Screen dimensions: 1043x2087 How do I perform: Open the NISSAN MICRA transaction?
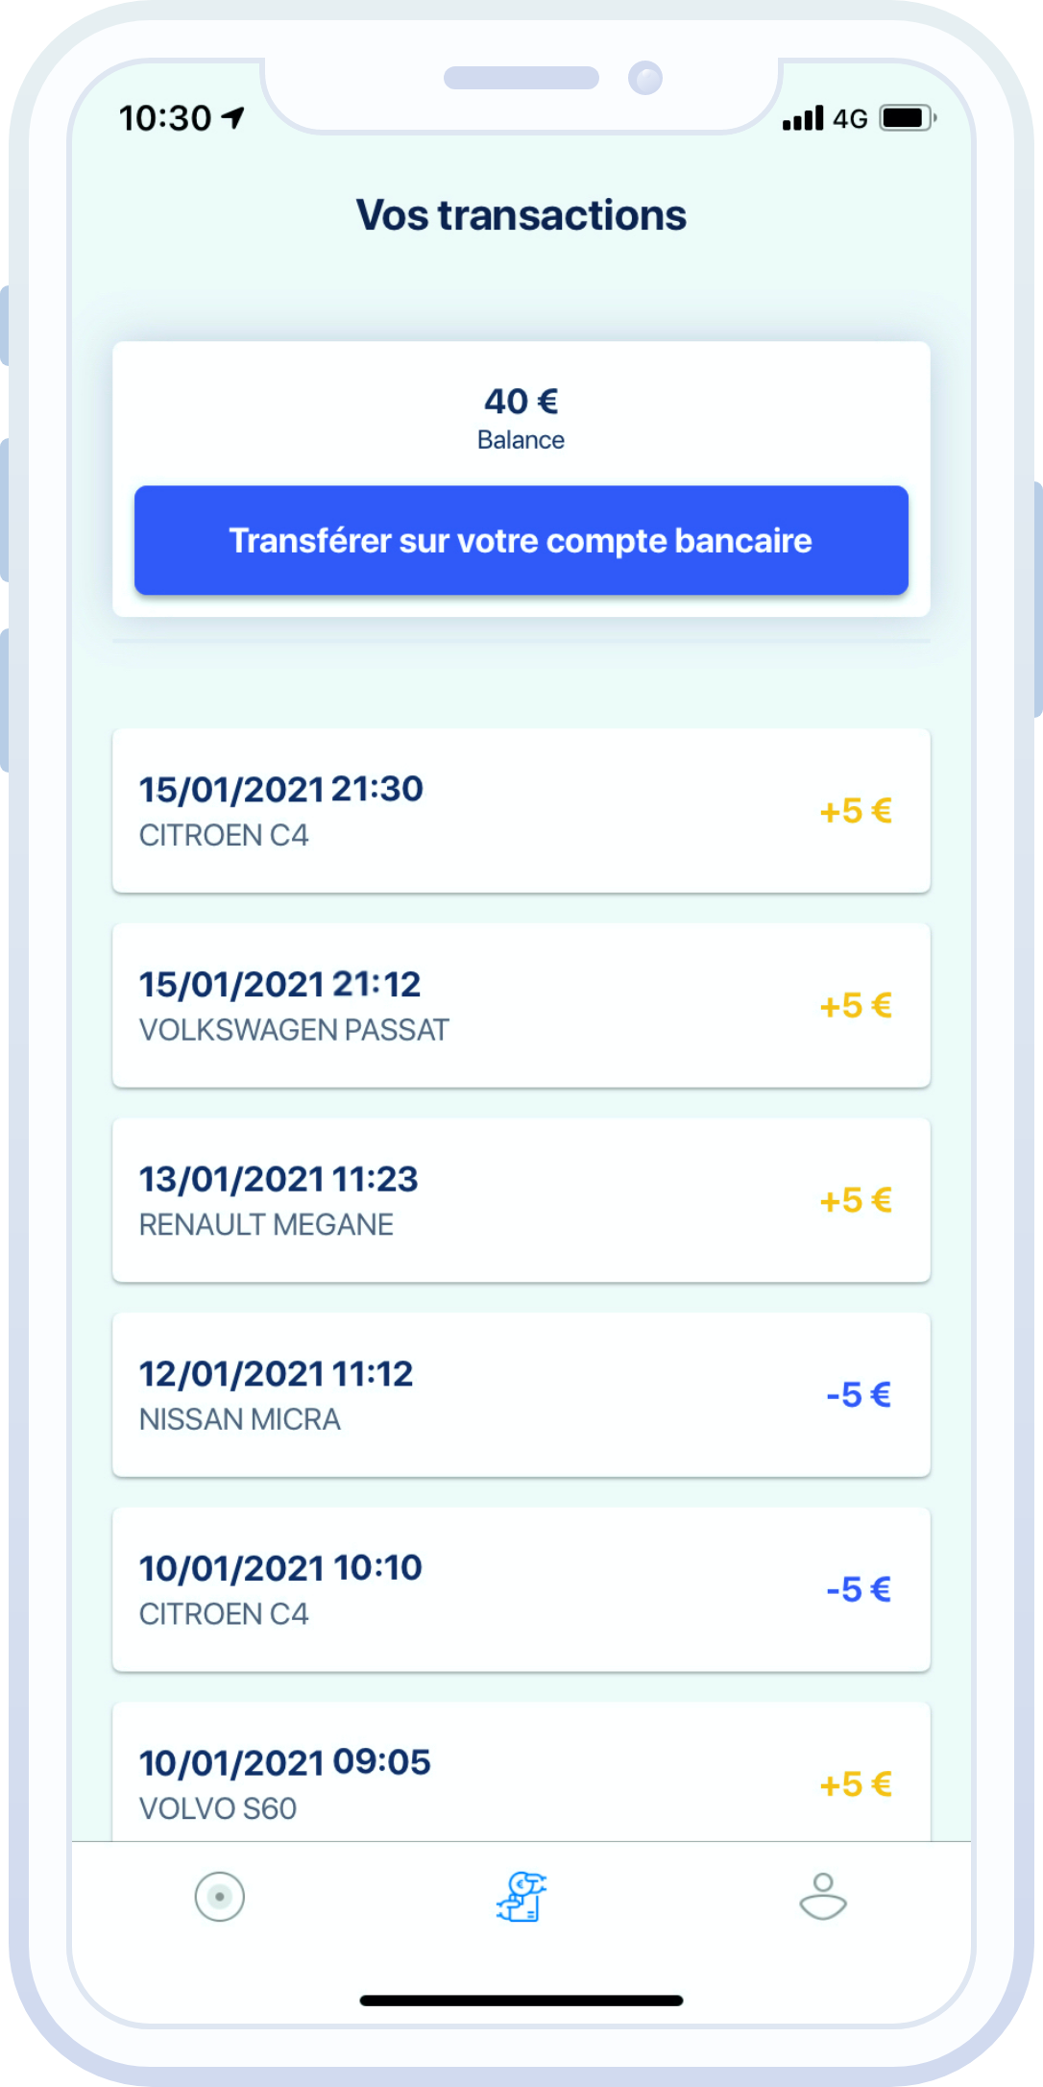[x=521, y=1395]
